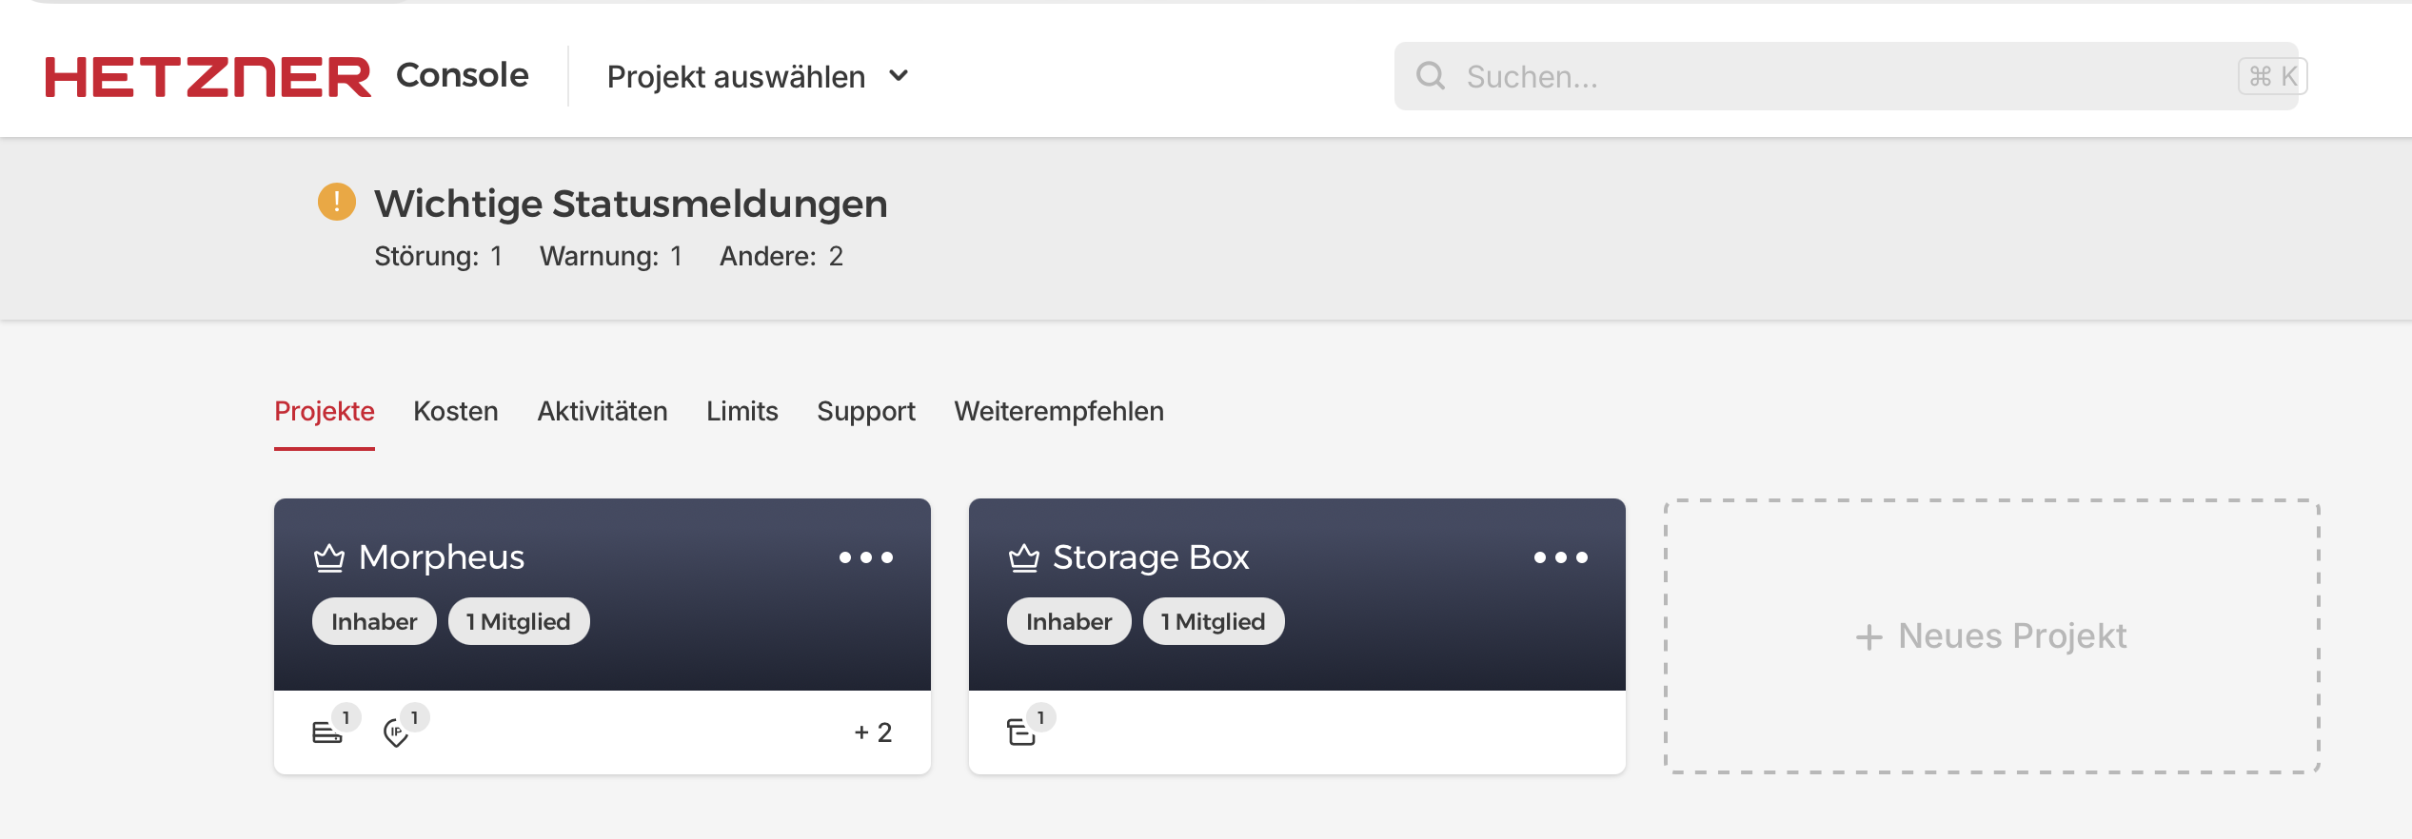
Task: Switch to the Kosten tab
Action: pyautogui.click(x=455, y=411)
